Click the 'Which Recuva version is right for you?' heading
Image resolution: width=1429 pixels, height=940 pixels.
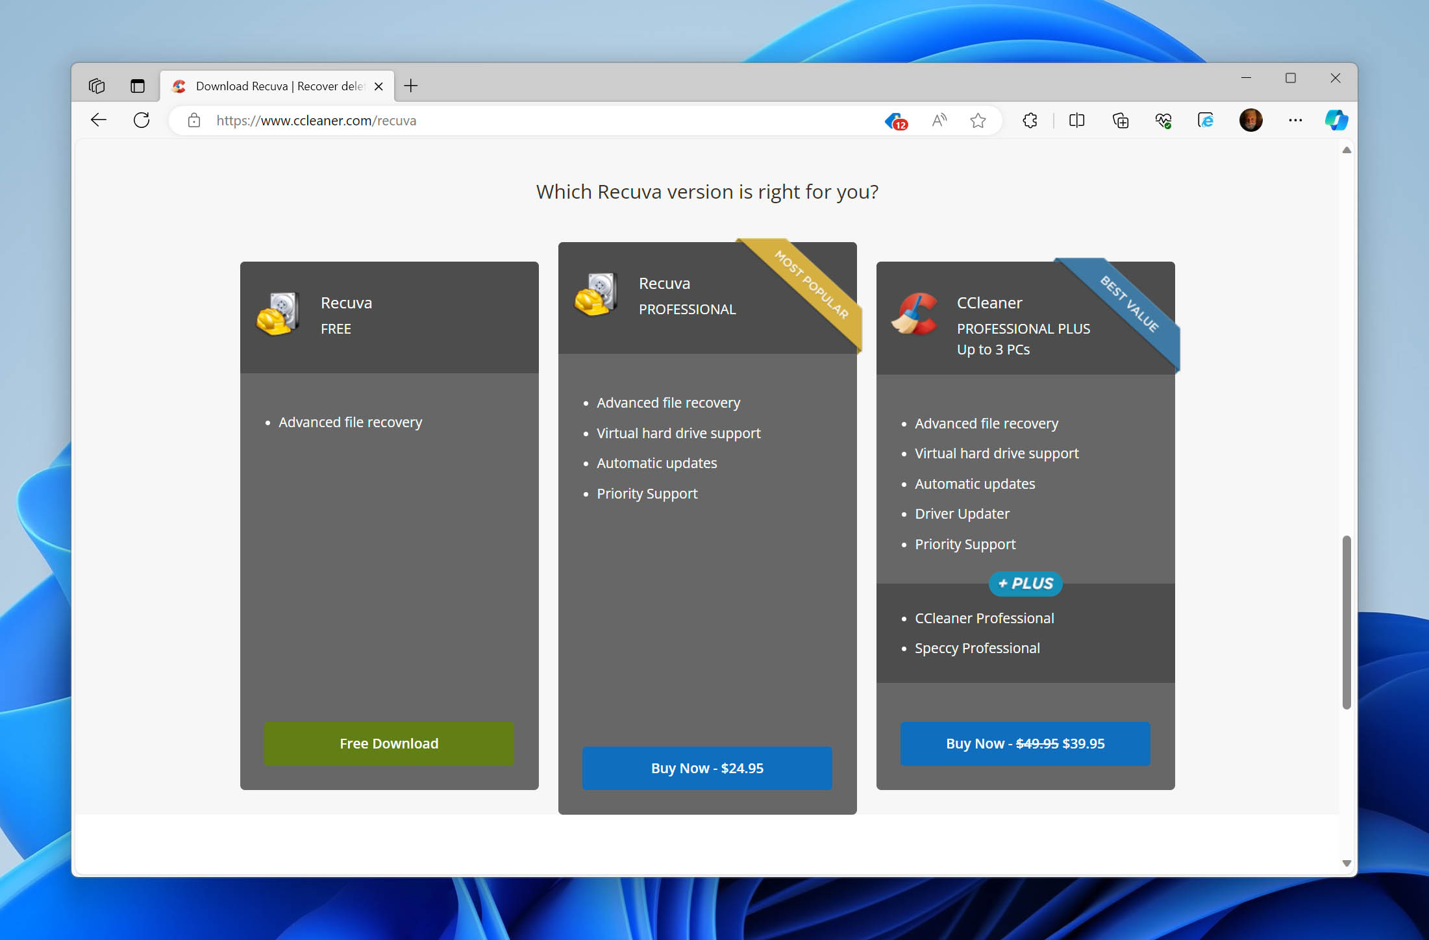[707, 192]
